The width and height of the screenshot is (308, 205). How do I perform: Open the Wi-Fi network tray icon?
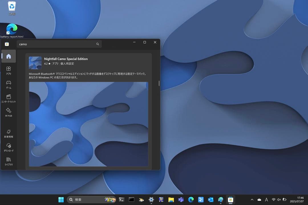[273, 200]
